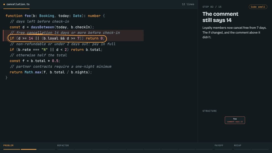Screen dimensions: 272x153
Task: Select the cancellation.ts file tab
Action: (16, 4)
